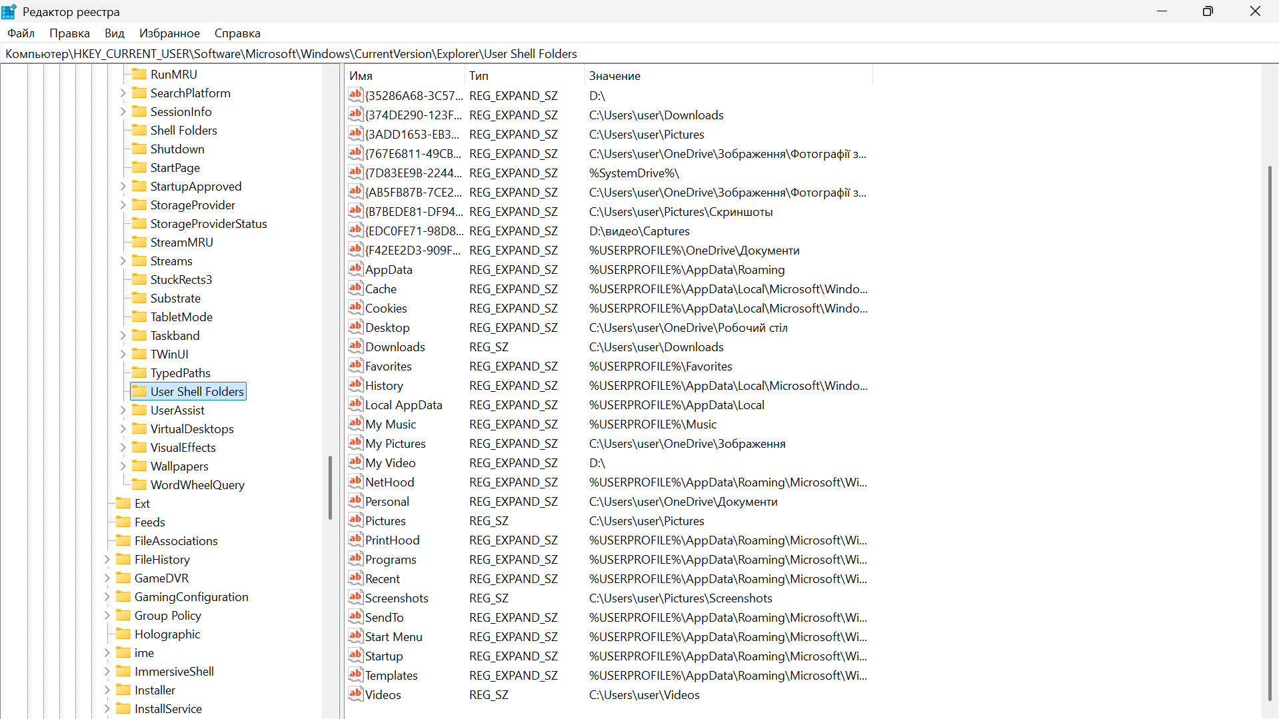Expand the Taskband key

pos(123,336)
